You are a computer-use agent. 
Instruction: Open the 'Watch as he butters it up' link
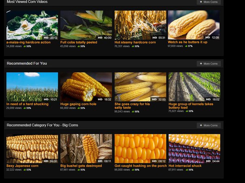(188, 42)
